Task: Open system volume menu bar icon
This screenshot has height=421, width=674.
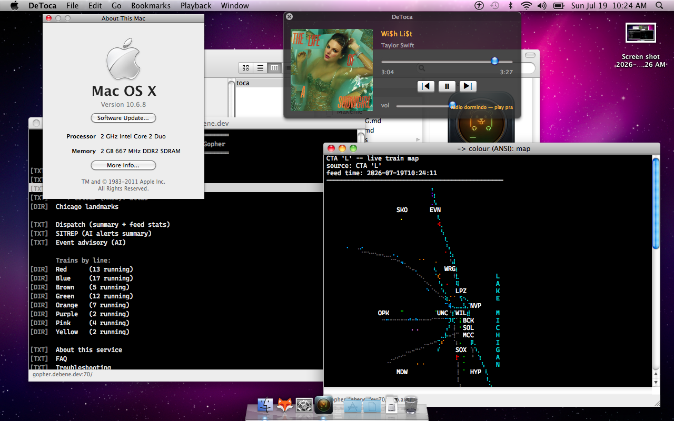Action: [x=542, y=6]
